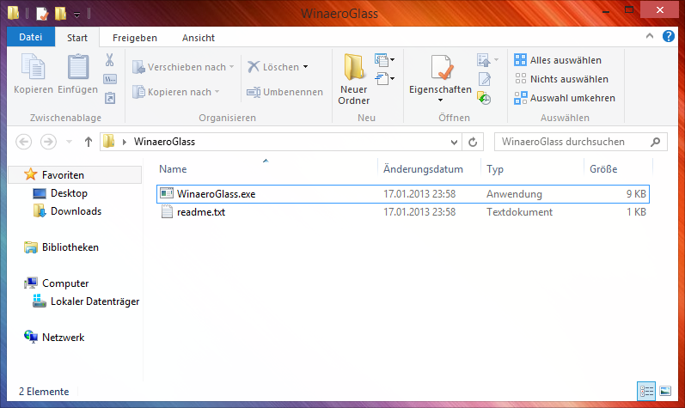
Task: Switch to large icons view in status bar
Action: [x=665, y=391]
